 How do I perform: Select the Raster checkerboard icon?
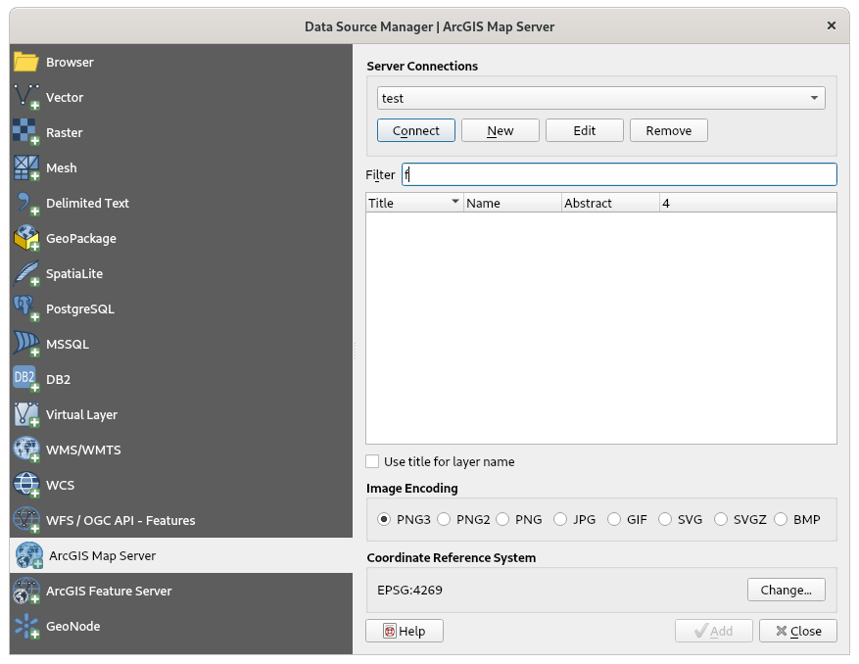[x=25, y=132]
